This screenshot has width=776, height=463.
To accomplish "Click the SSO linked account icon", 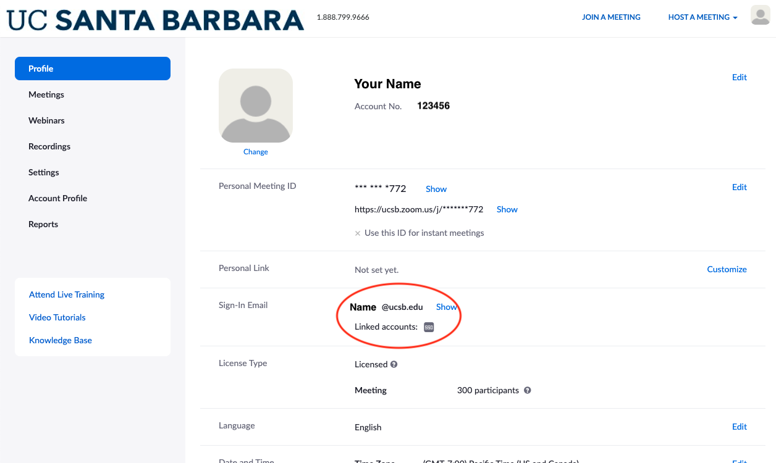I will [x=429, y=327].
